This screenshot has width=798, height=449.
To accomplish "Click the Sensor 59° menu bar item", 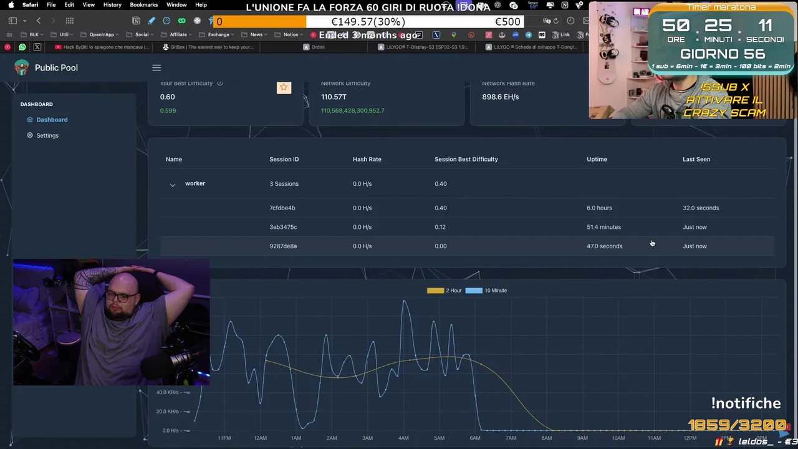I will [532, 5].
